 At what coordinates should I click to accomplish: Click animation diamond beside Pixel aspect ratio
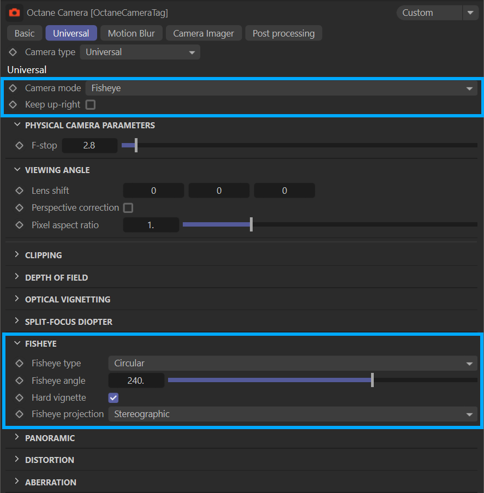pyautogui.click(x=20, y=225)
